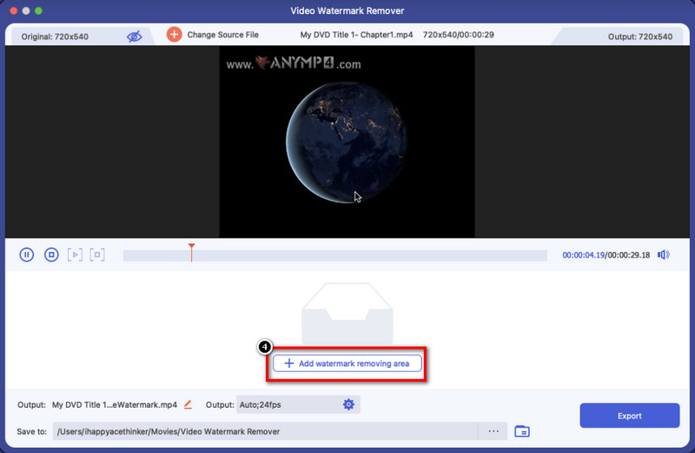Image resolution: width=695 pixels, height=453 pixels.
Task: Click the stop-in-brackets segment icon
Action: coord(97,255)
